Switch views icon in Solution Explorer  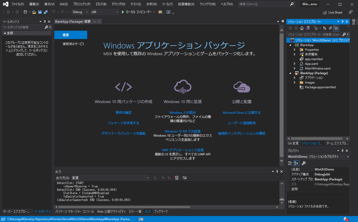[308, 28]
